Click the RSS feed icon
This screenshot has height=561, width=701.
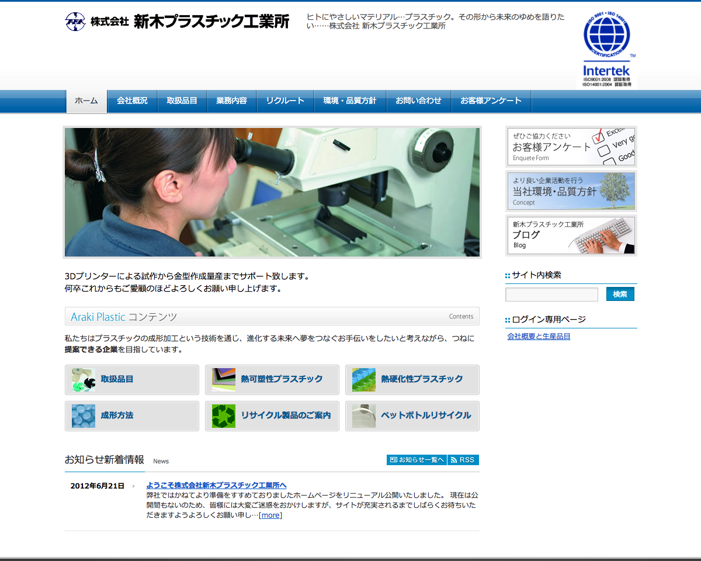[454, 460]
